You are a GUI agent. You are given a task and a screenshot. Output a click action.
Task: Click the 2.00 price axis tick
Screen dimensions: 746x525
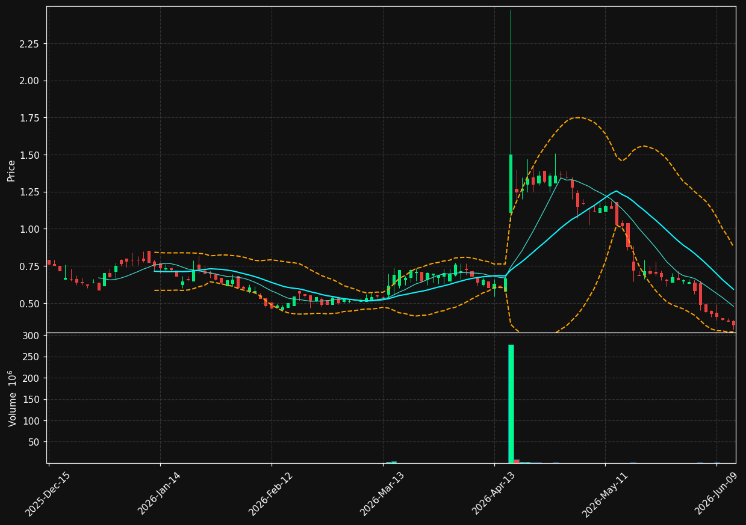pyautogui.click(x=31, y=81)
